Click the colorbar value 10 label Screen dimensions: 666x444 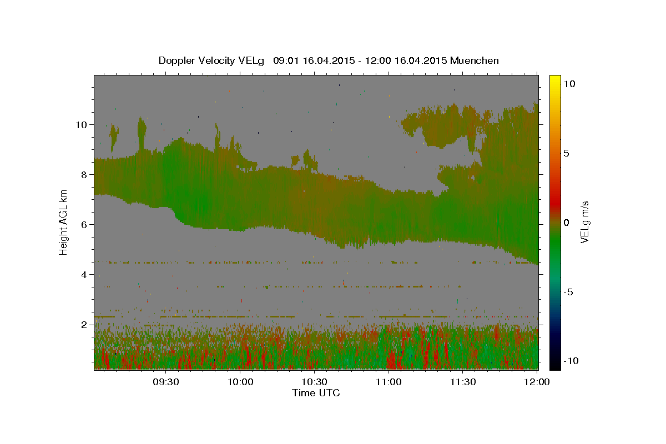pyautogui.click(x=569, y=84)
